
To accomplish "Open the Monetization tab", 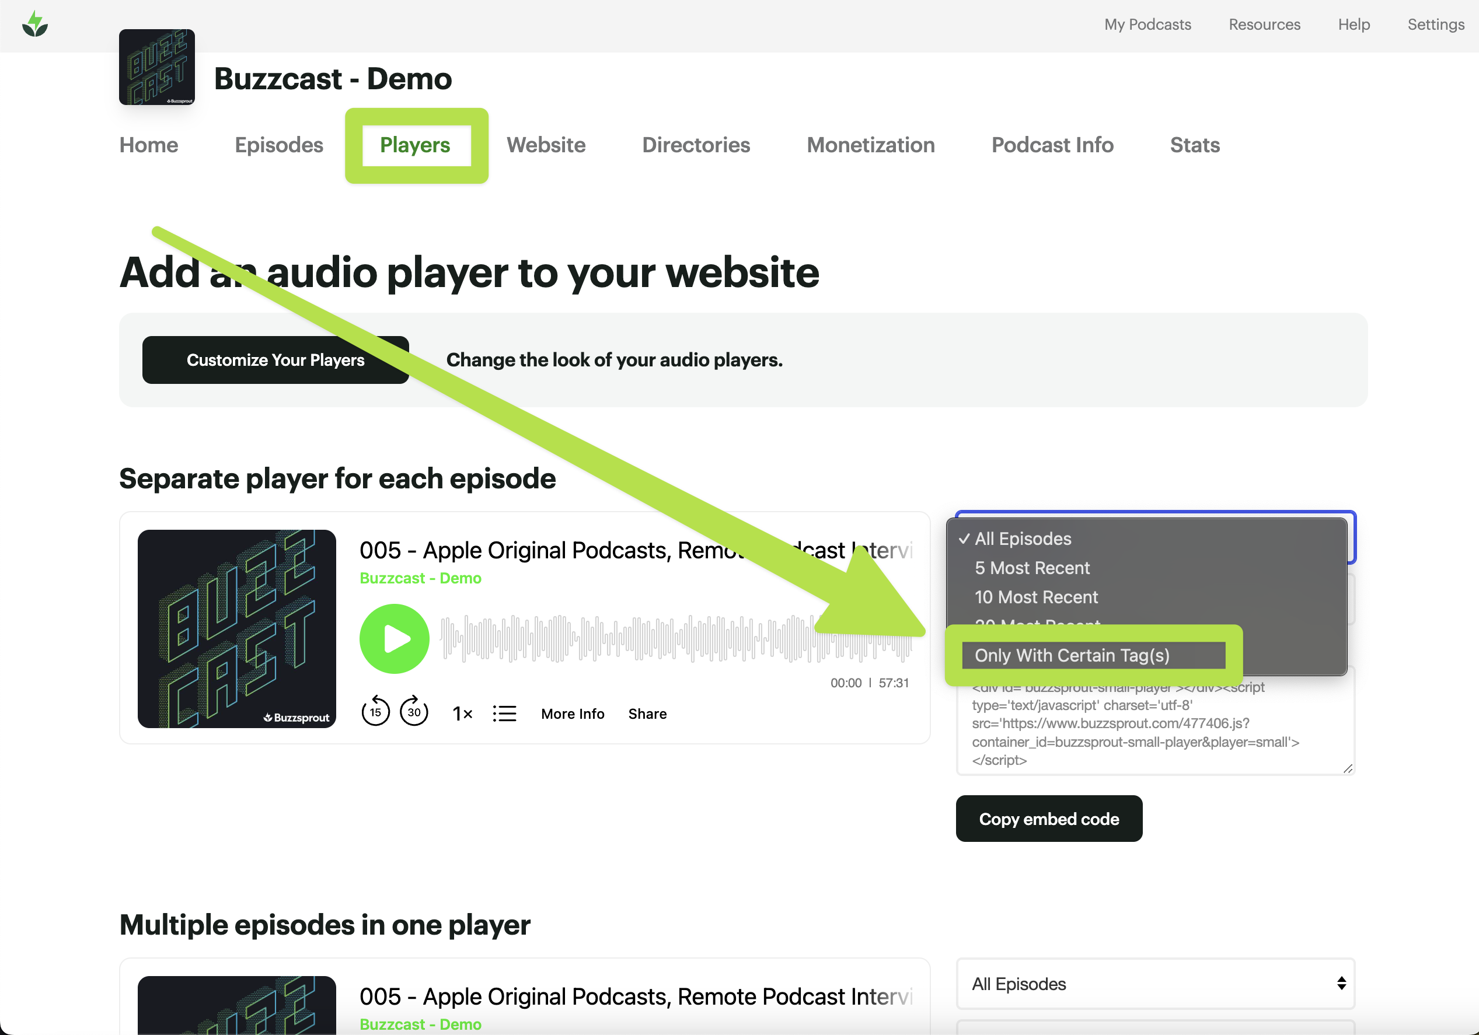I will click(x=870, y=145).
